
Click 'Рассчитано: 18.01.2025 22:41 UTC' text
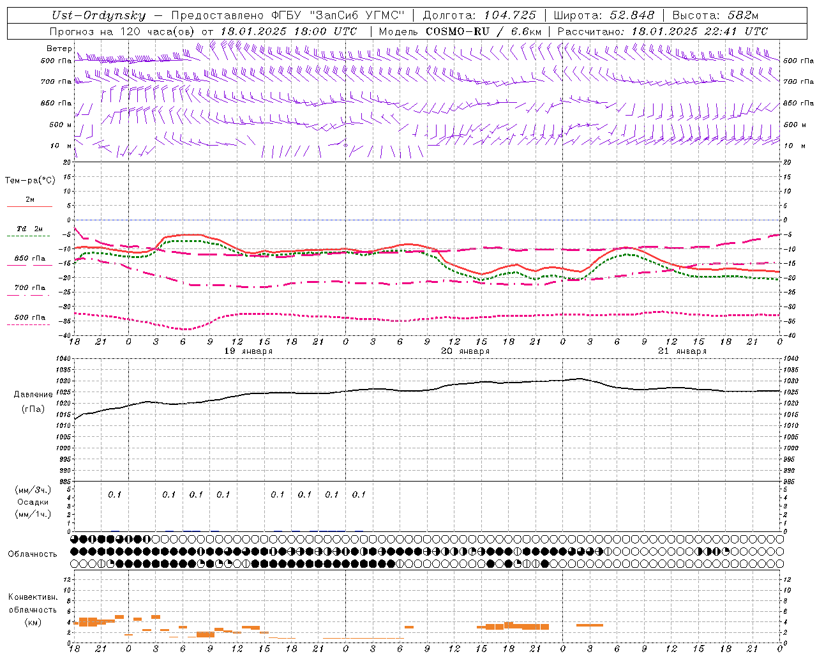click(663, 31)
